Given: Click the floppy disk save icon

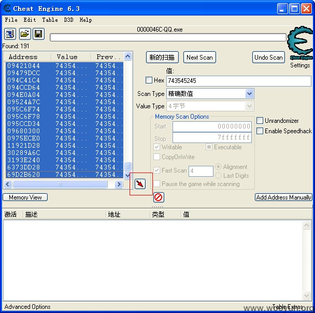Looking at the screenshot, I should coord(38,34).
